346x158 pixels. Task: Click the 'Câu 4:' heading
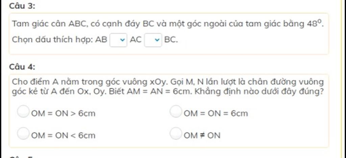pyautogui.click(x=22, y=67)
